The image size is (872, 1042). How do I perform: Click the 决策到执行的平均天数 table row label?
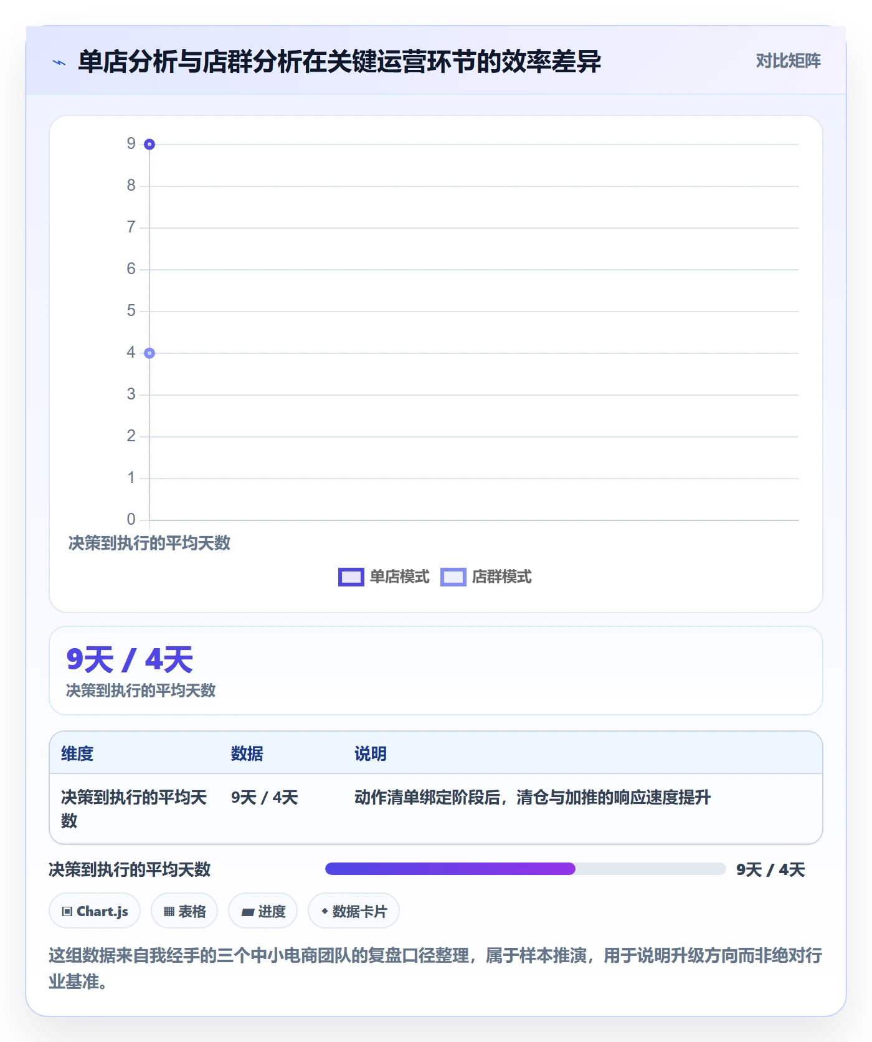tap(134, 809)
